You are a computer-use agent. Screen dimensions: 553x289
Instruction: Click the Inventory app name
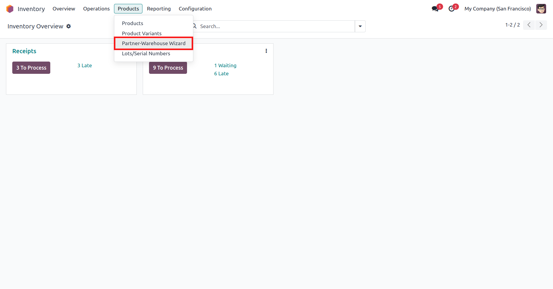(31, 9)
